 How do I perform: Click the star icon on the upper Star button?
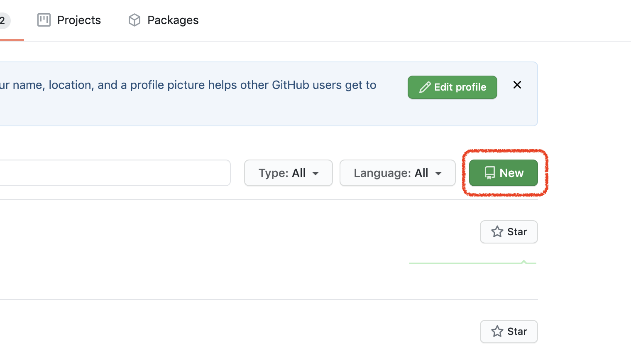point(497,232)
